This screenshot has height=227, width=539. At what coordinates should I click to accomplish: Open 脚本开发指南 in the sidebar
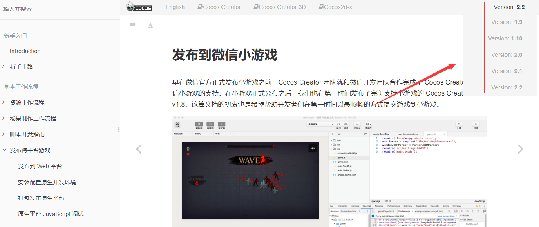[27, 134]
